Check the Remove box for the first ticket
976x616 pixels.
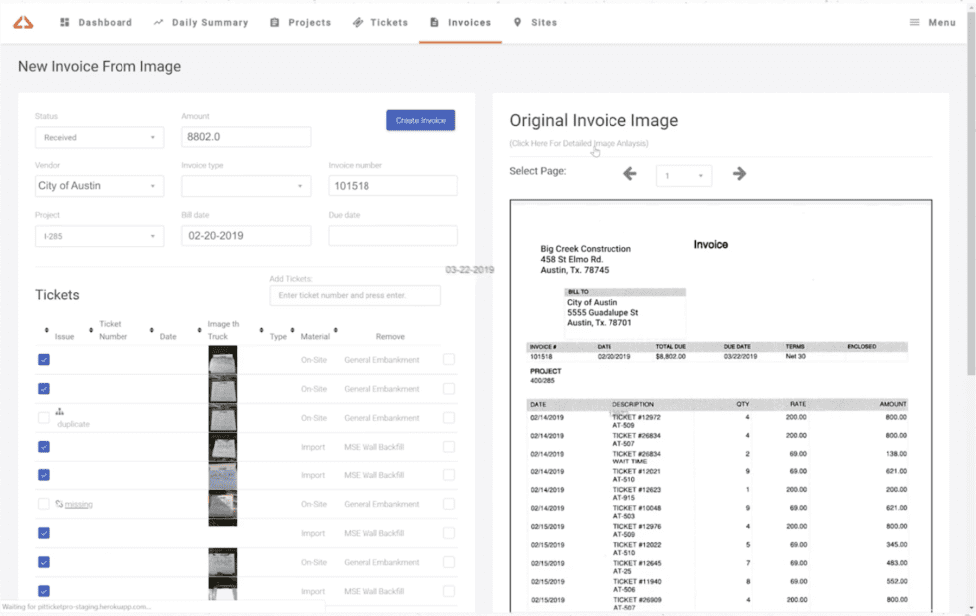449,359
